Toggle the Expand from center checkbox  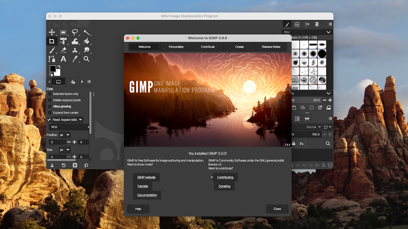(x=50, y=113)
